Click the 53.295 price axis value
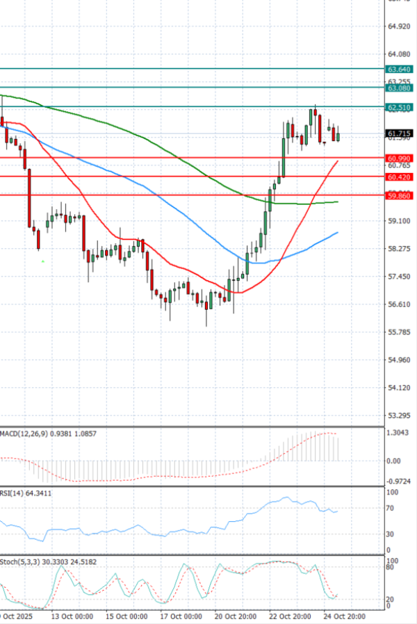This screenshot has height=624, width=417. 399,416
